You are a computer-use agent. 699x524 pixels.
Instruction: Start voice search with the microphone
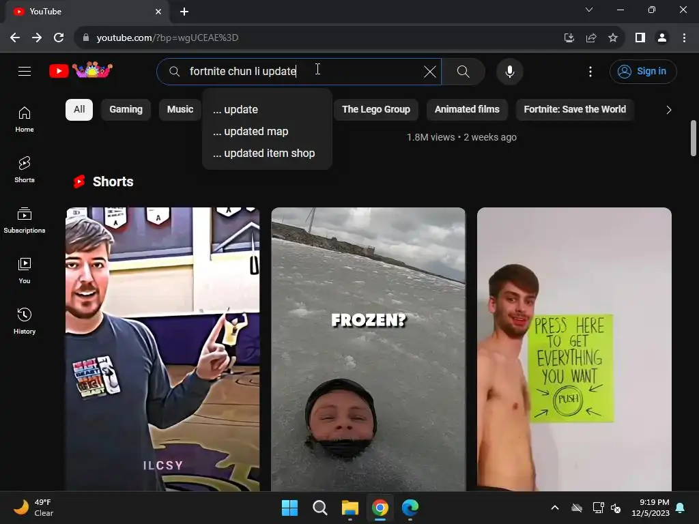[x=509, y=71]
